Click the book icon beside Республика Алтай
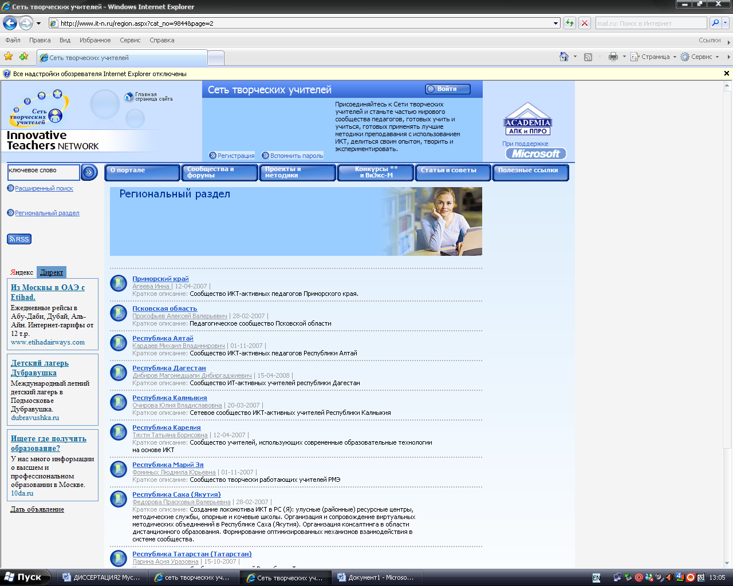 pyautogui.click(x=119, y=342)
